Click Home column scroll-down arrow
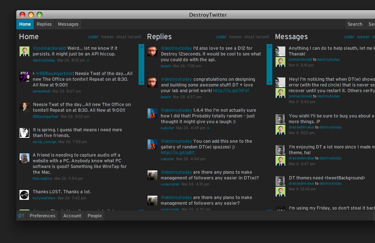Screen dimensions: 375x243 pyautogui.click(x=141, y=82)
